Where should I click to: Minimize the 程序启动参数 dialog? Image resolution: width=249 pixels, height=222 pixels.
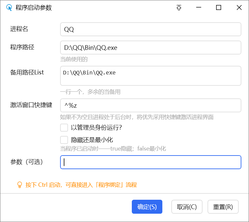click(199, 7)
